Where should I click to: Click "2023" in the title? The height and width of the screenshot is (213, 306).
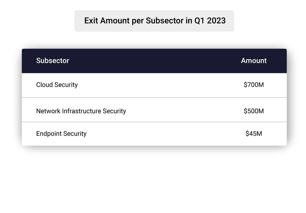pos(216,21)
